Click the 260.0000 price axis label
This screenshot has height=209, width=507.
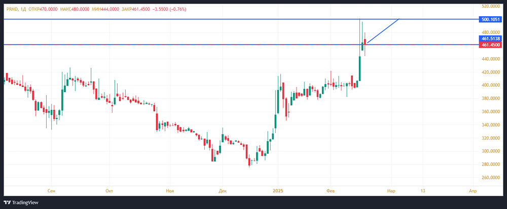[491, 178]
